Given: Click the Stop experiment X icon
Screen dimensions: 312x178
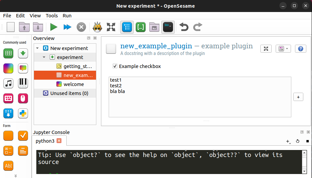Looking at the screenshot, I should (81, 27).
